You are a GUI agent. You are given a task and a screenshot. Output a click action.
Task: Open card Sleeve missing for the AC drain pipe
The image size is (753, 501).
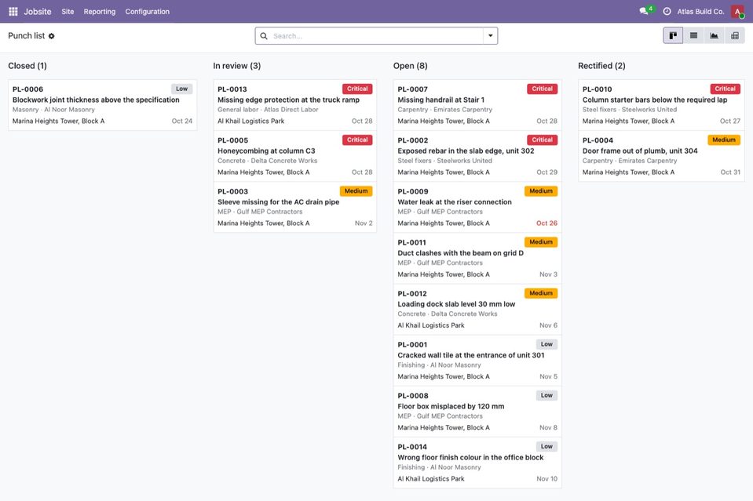(x=295, y=207)
